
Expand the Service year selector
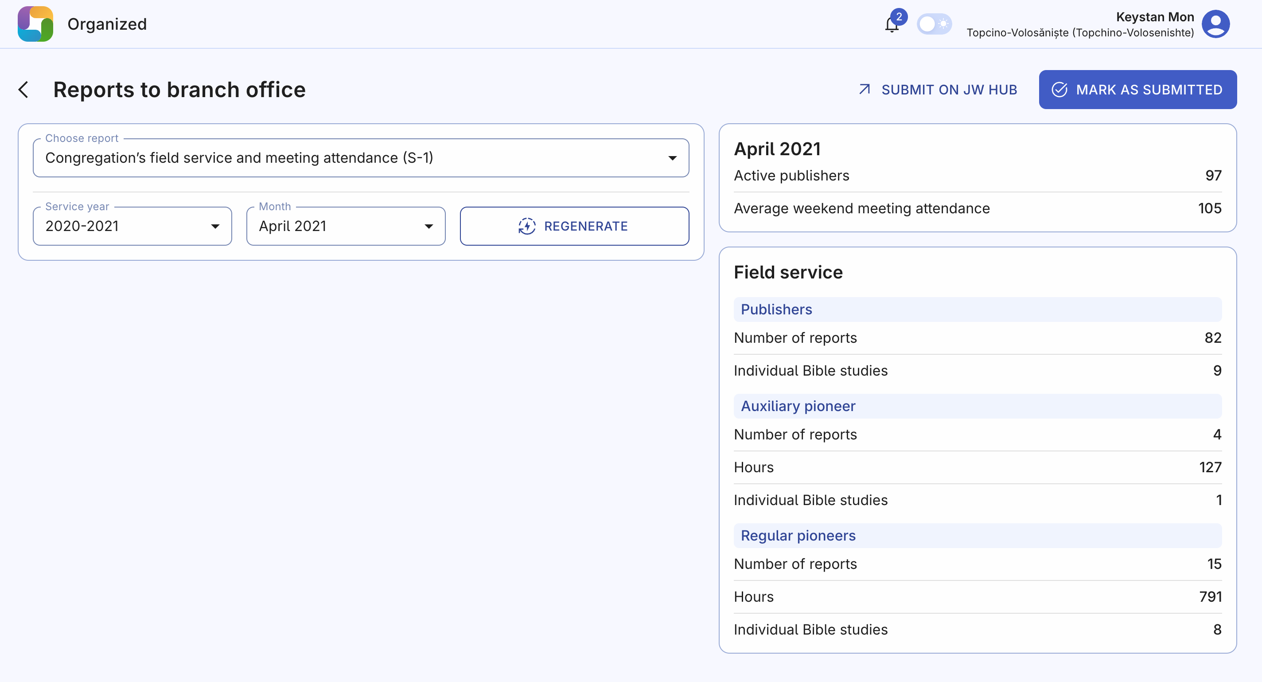[132, 226]
